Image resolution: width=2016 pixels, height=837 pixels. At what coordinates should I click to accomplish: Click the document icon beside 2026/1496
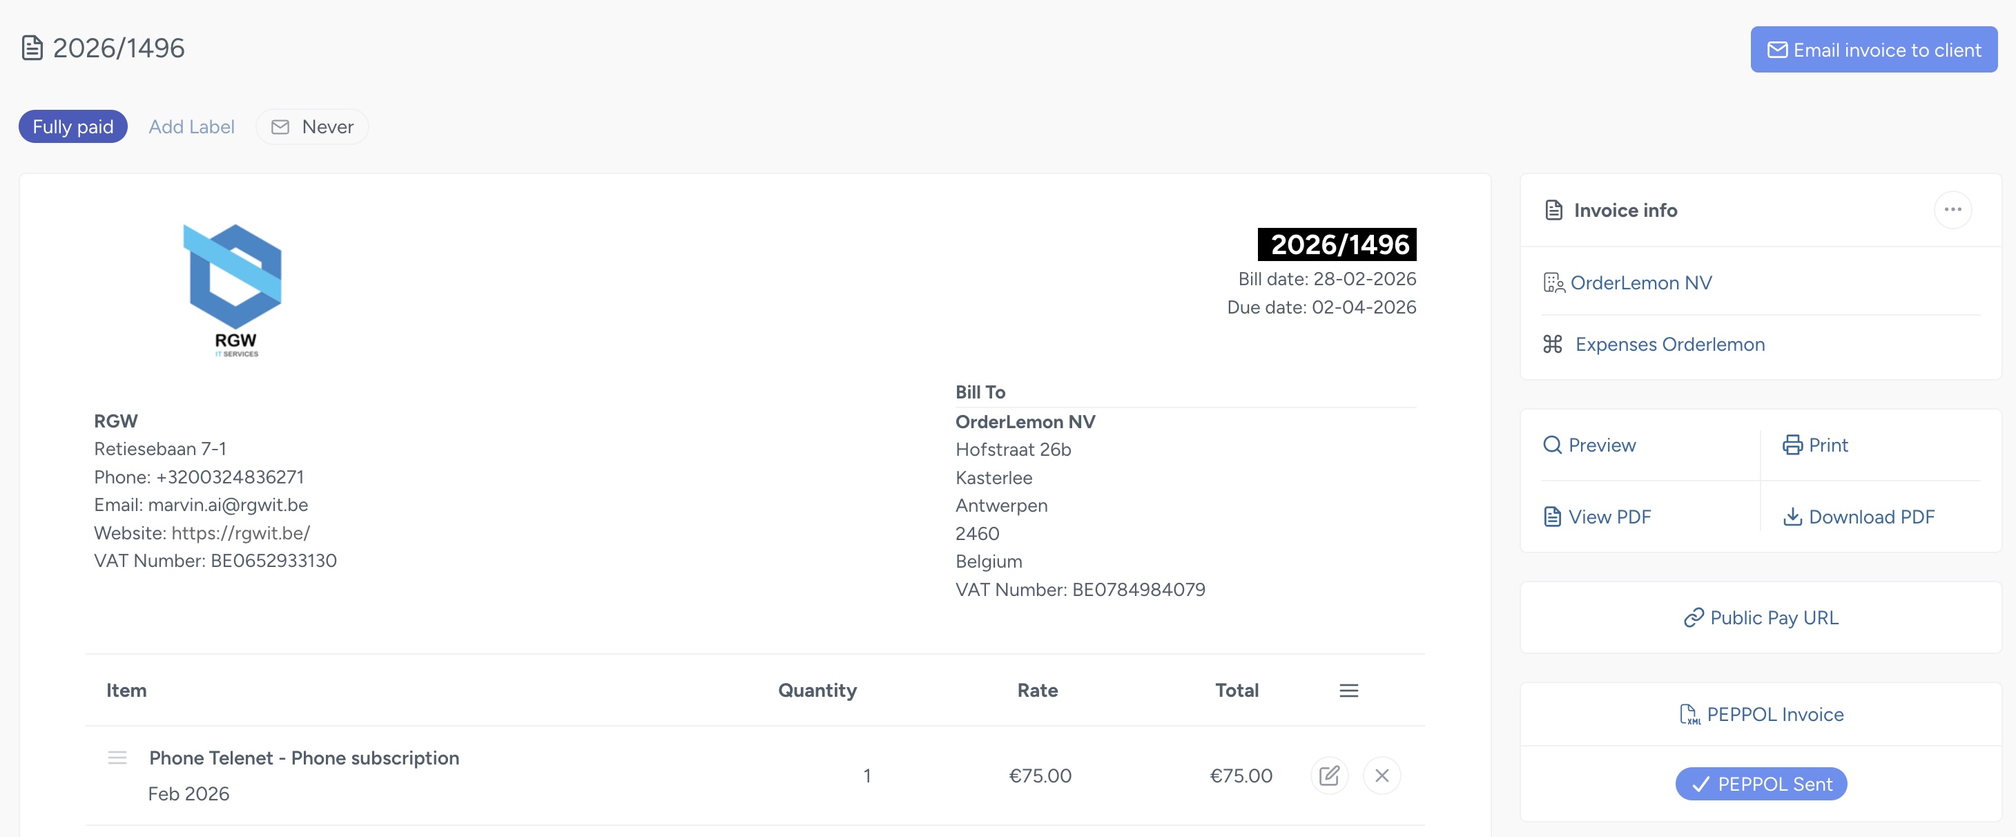point(30,48)
